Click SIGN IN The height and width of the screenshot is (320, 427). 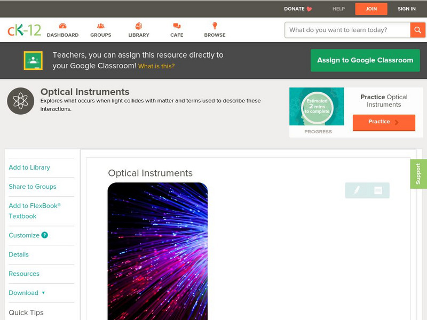[x=407, y=9]
